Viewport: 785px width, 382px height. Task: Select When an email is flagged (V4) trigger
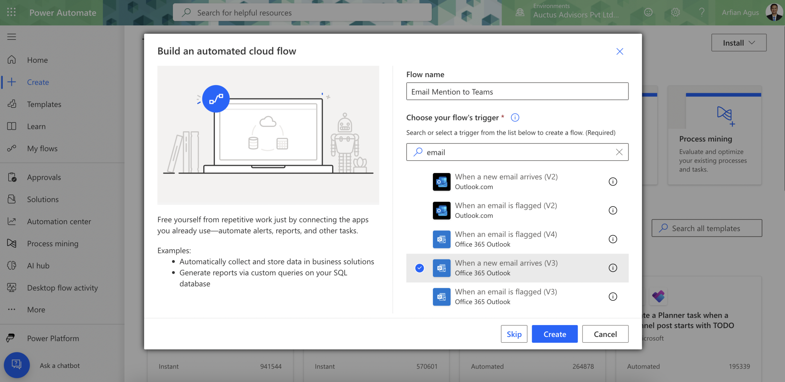[x=517, y=239]
